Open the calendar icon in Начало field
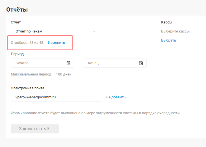 point(68,63)
